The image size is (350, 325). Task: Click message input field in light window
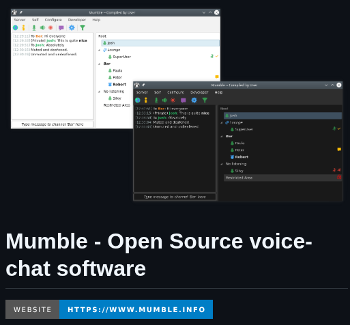click(x=53, y=124)
